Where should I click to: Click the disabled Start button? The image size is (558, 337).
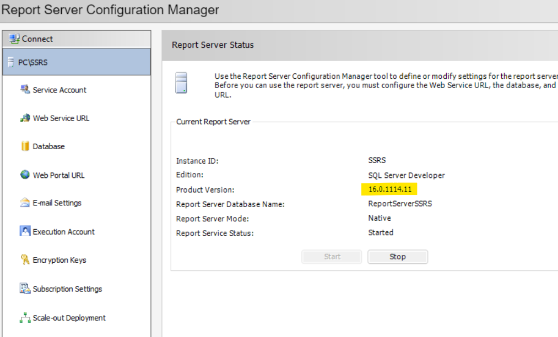(x=332, y=257)
